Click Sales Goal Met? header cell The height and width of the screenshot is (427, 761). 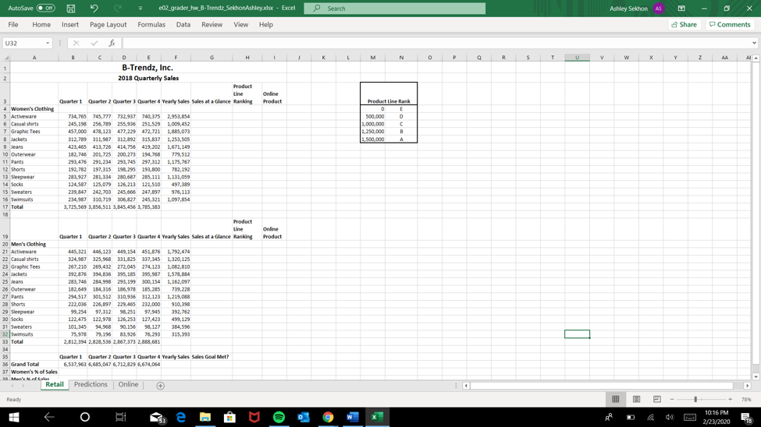tap(210, 357)
